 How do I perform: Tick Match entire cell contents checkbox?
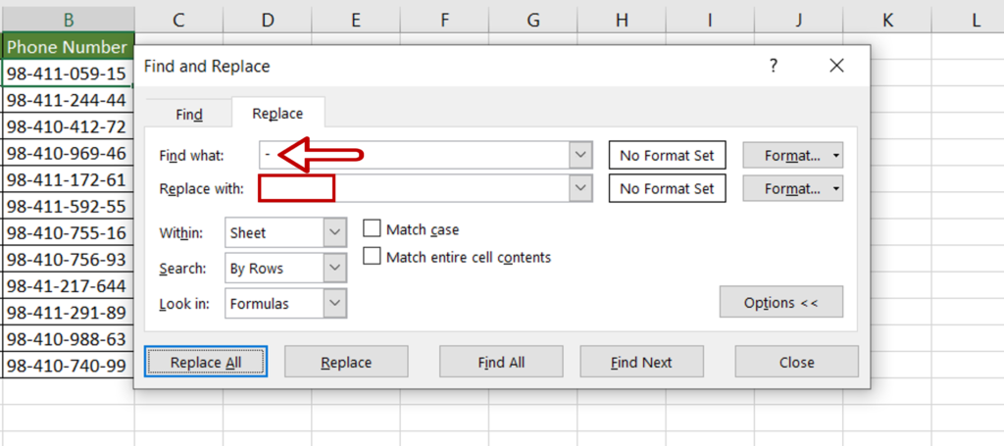coord(372,257)
